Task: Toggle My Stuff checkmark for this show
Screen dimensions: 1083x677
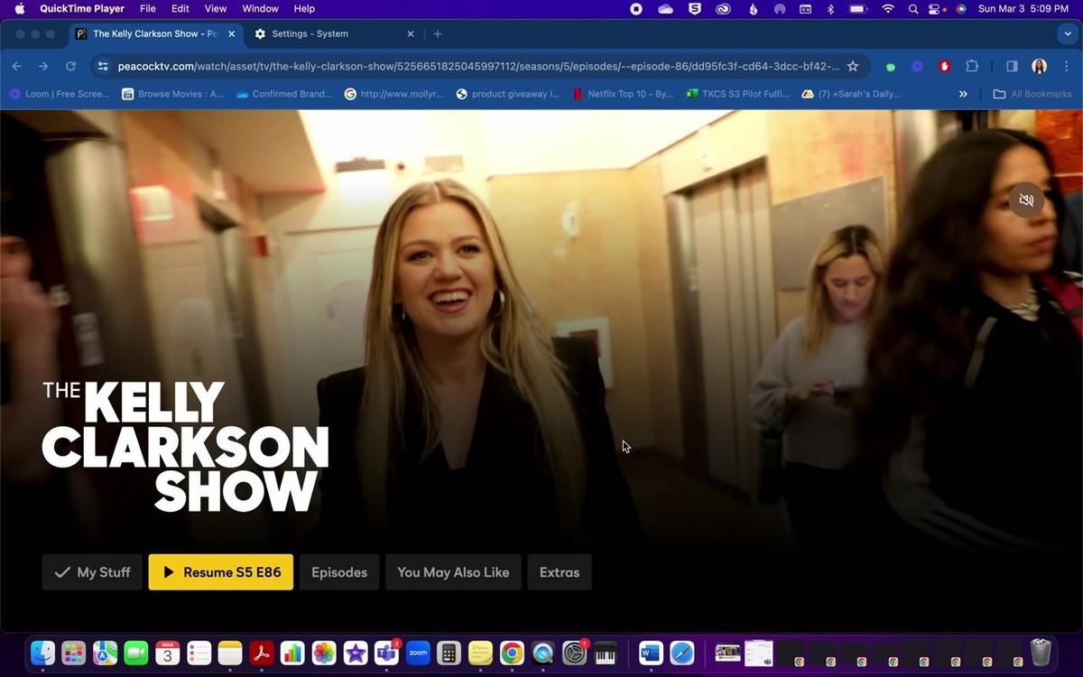Action: click(92, 572)
